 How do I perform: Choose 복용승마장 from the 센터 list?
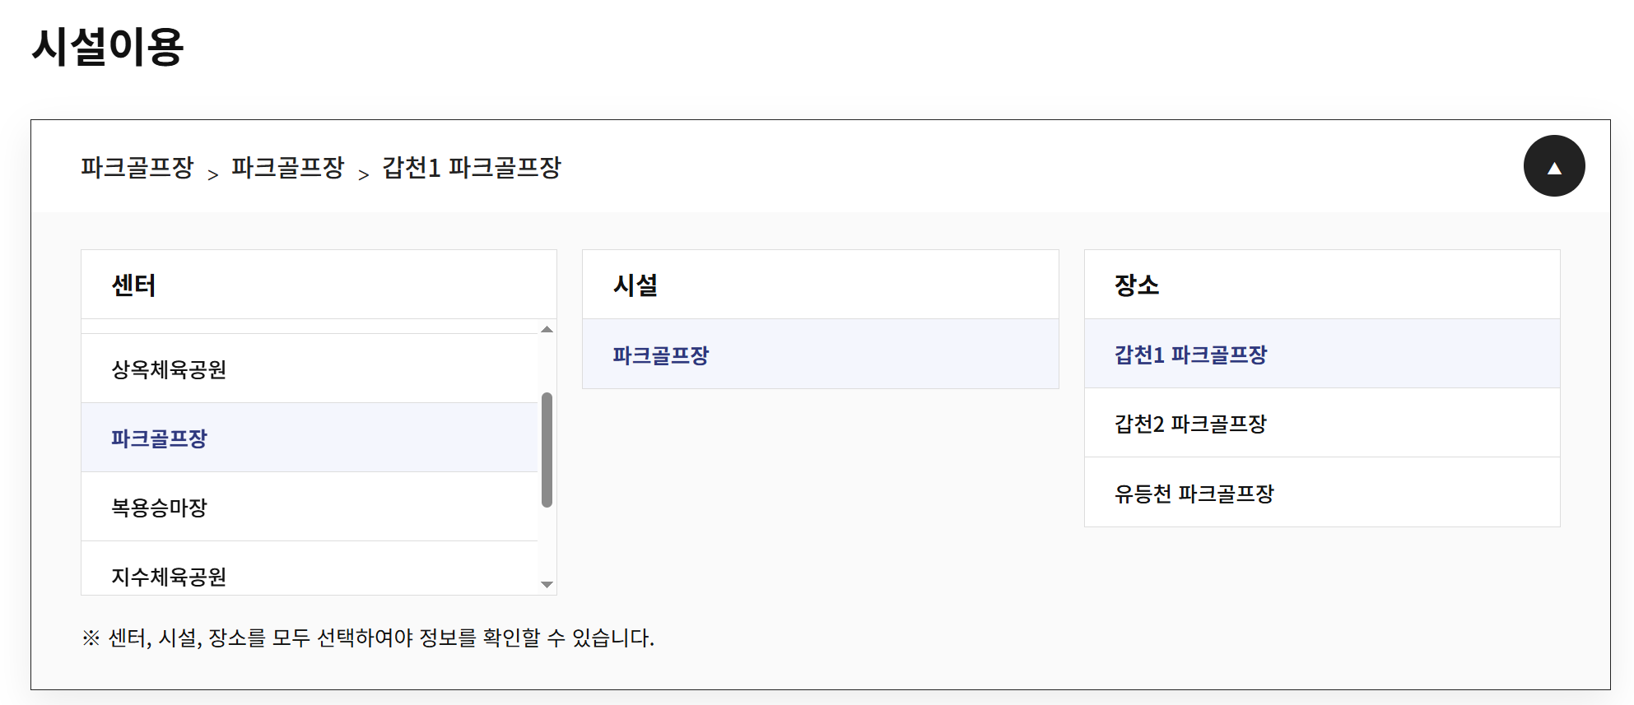click(x=310, y=507)
